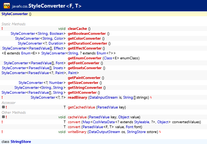Open getBooleanConverter method link
Image resolution: width=207 pixels, height=144 pixels.
[x=87, y=34]
